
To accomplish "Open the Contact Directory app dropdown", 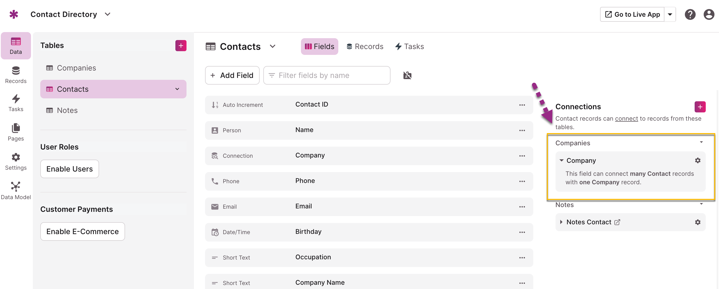I will [x=108, y=14].
